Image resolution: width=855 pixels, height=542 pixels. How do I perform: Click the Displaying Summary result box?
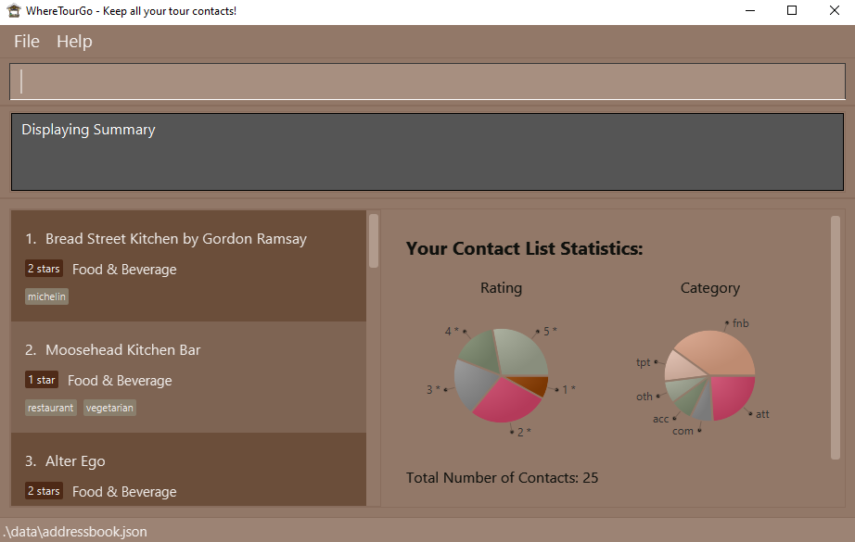coord(427,152)
